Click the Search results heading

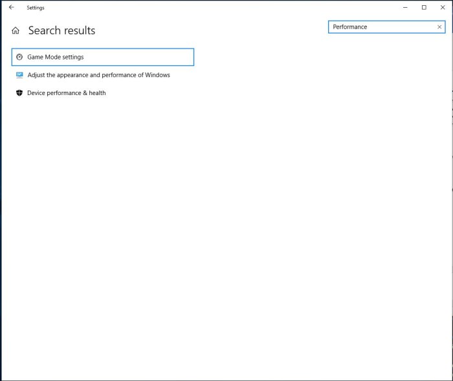click(x=61, y=30)
